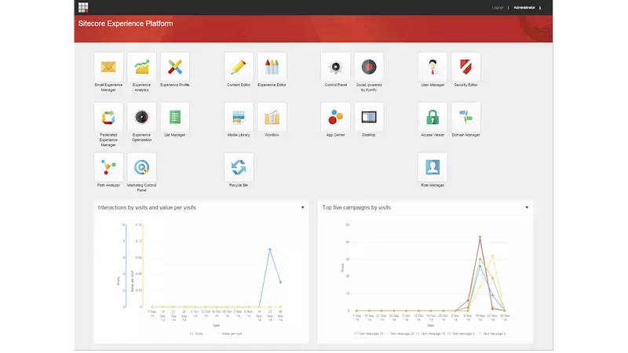Toggle the Visits legend series
This screenshot has width=628, height=353.
coord(196,333)
